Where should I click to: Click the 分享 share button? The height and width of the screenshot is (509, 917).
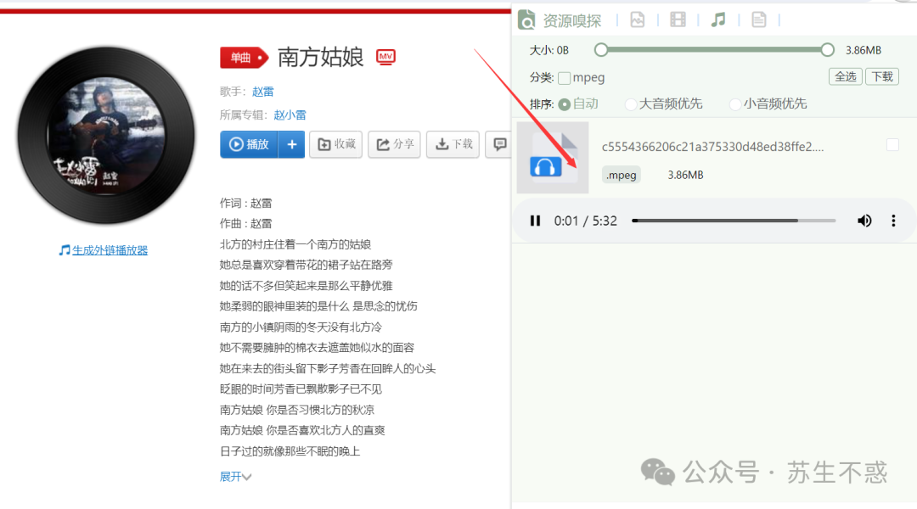(395, 144)
